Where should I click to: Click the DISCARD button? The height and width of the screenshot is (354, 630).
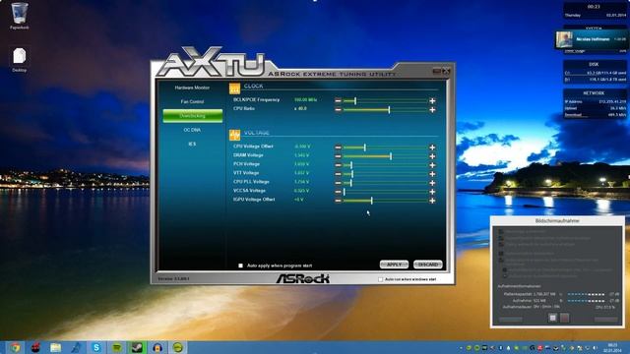[x=428, y=265]
